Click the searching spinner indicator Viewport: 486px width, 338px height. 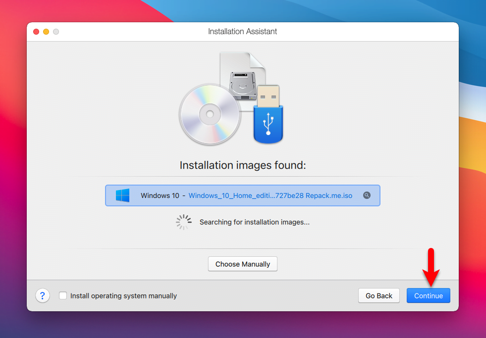click(184, 222)
